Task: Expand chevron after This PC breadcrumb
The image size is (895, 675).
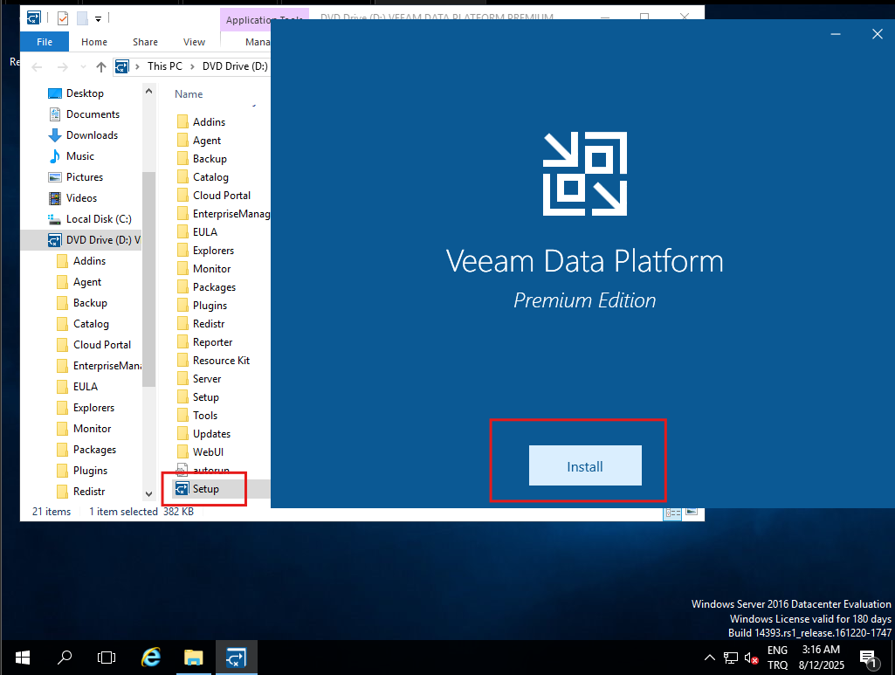Action: click(192, 66)
